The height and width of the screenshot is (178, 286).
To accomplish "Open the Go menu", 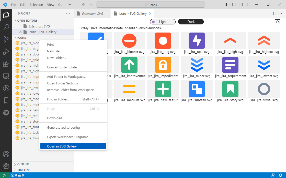I will 60,5.
